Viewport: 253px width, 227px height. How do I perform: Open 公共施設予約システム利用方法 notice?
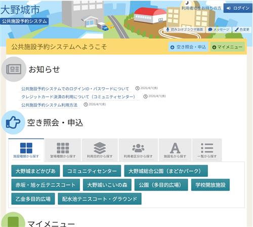49,105
